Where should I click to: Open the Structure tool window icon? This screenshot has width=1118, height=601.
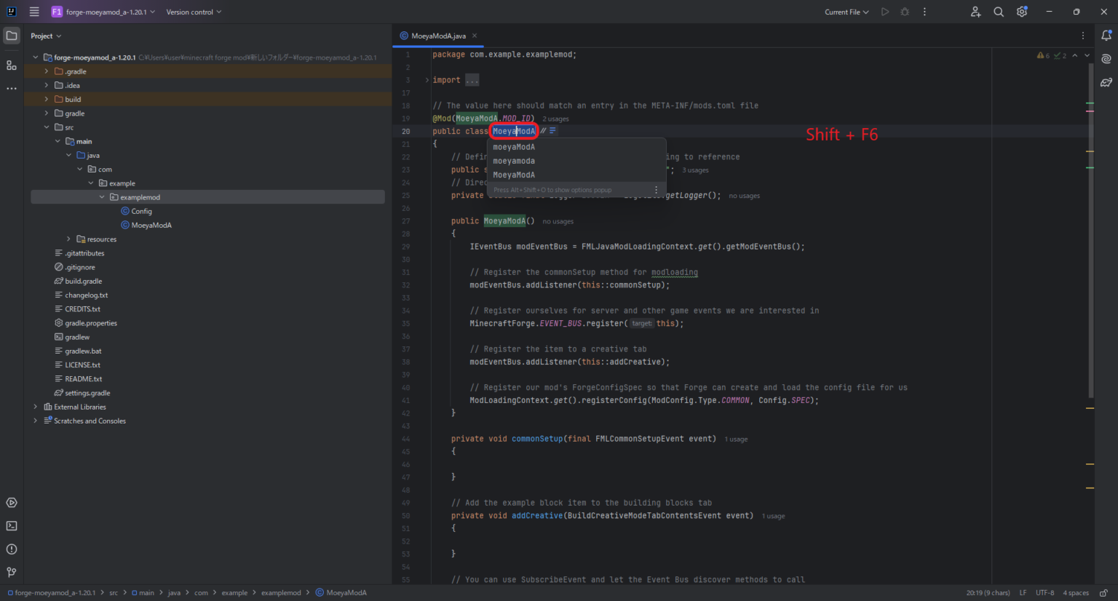(12, 65)
